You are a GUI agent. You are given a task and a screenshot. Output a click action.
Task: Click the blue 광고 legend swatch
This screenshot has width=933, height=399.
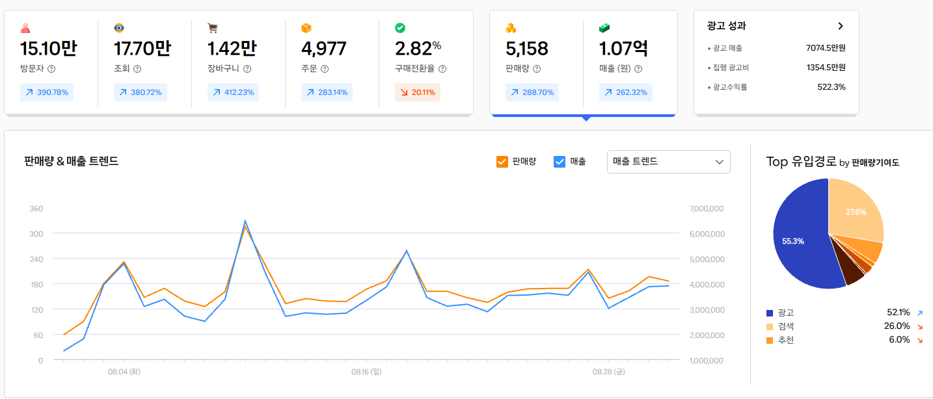pos(770,313)
